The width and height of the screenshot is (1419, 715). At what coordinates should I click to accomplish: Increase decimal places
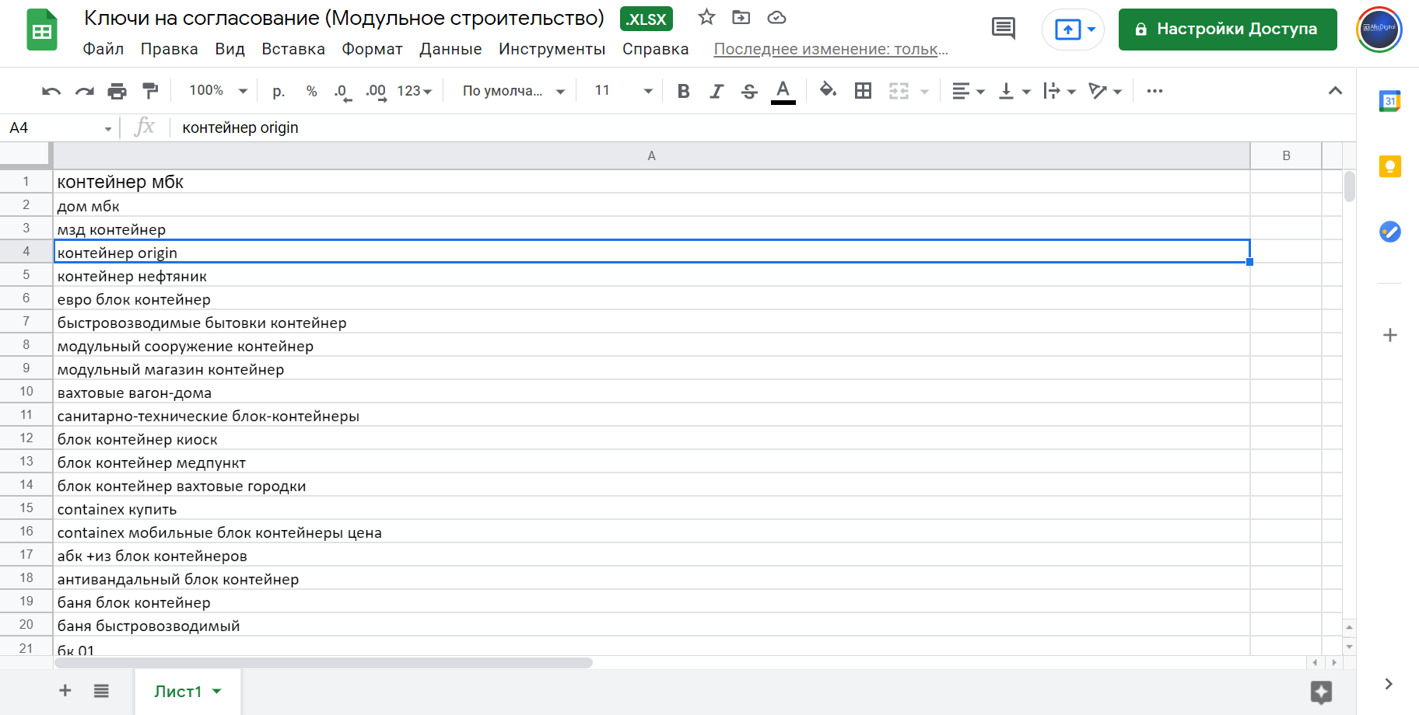(x=376, y=91)
